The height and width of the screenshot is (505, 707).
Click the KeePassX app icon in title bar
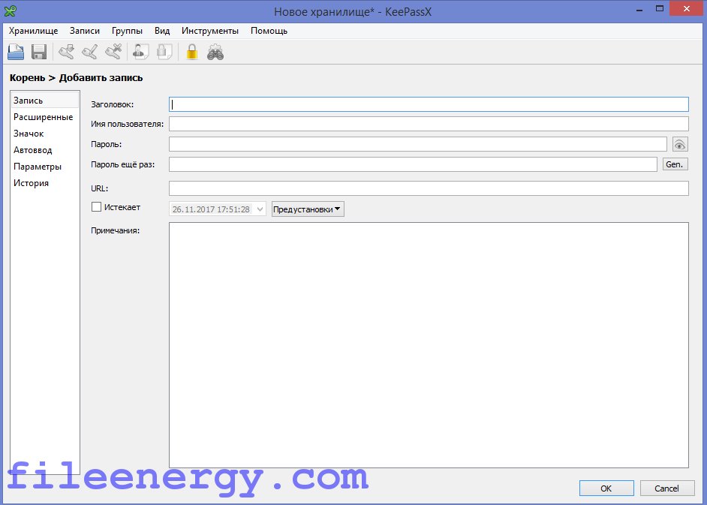point(10,10)
